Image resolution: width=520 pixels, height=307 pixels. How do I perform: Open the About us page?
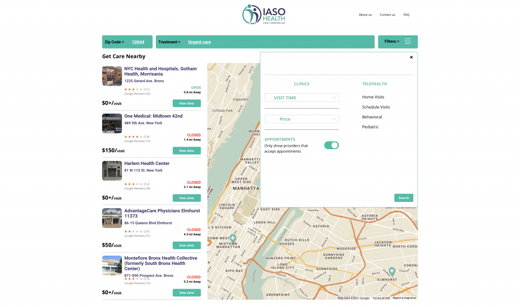(365, 15)
